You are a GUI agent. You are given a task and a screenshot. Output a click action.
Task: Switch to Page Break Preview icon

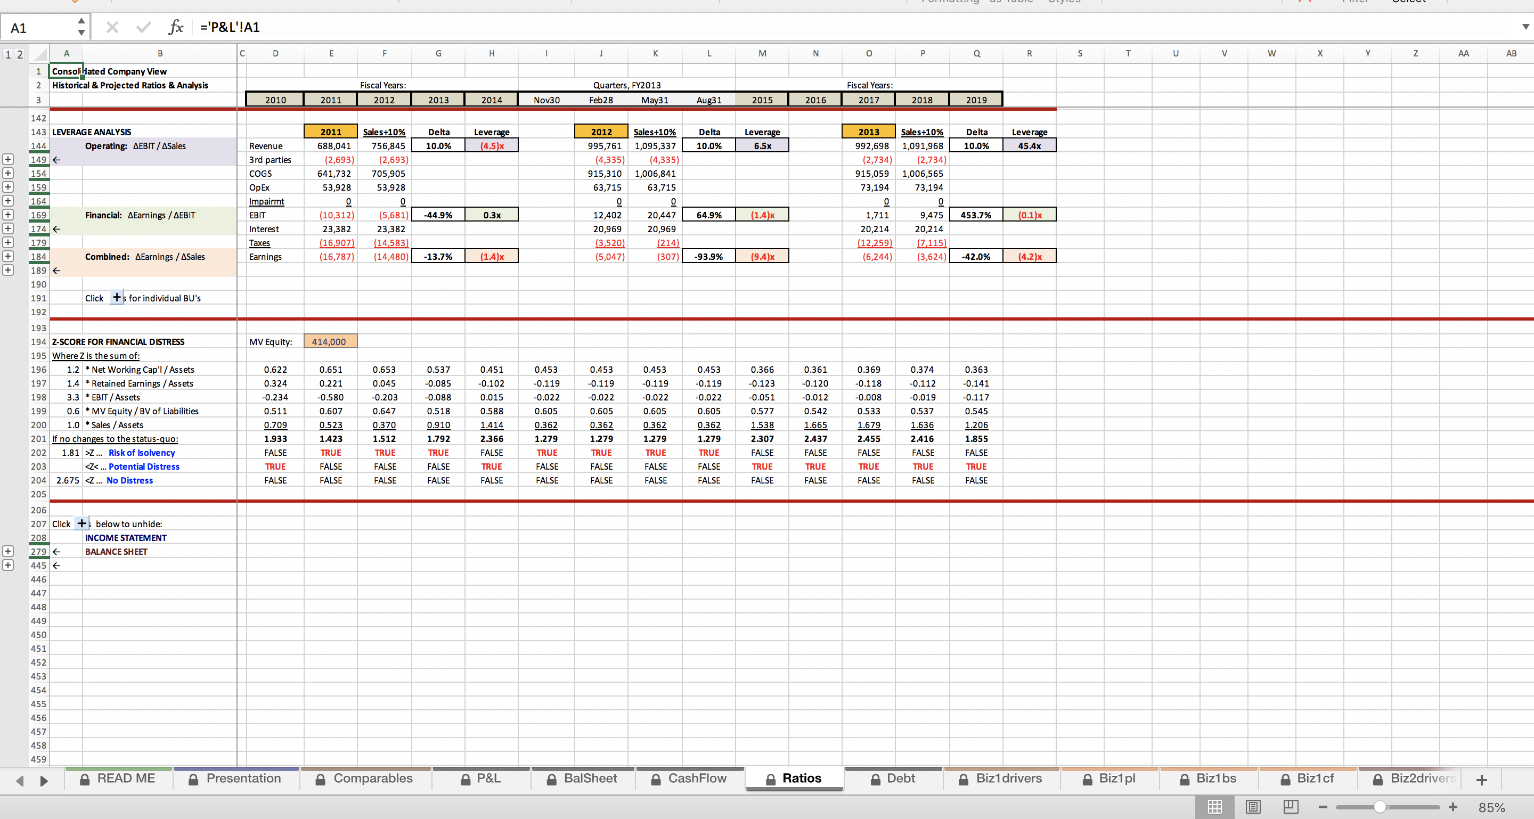click(x=1291, y=807)
